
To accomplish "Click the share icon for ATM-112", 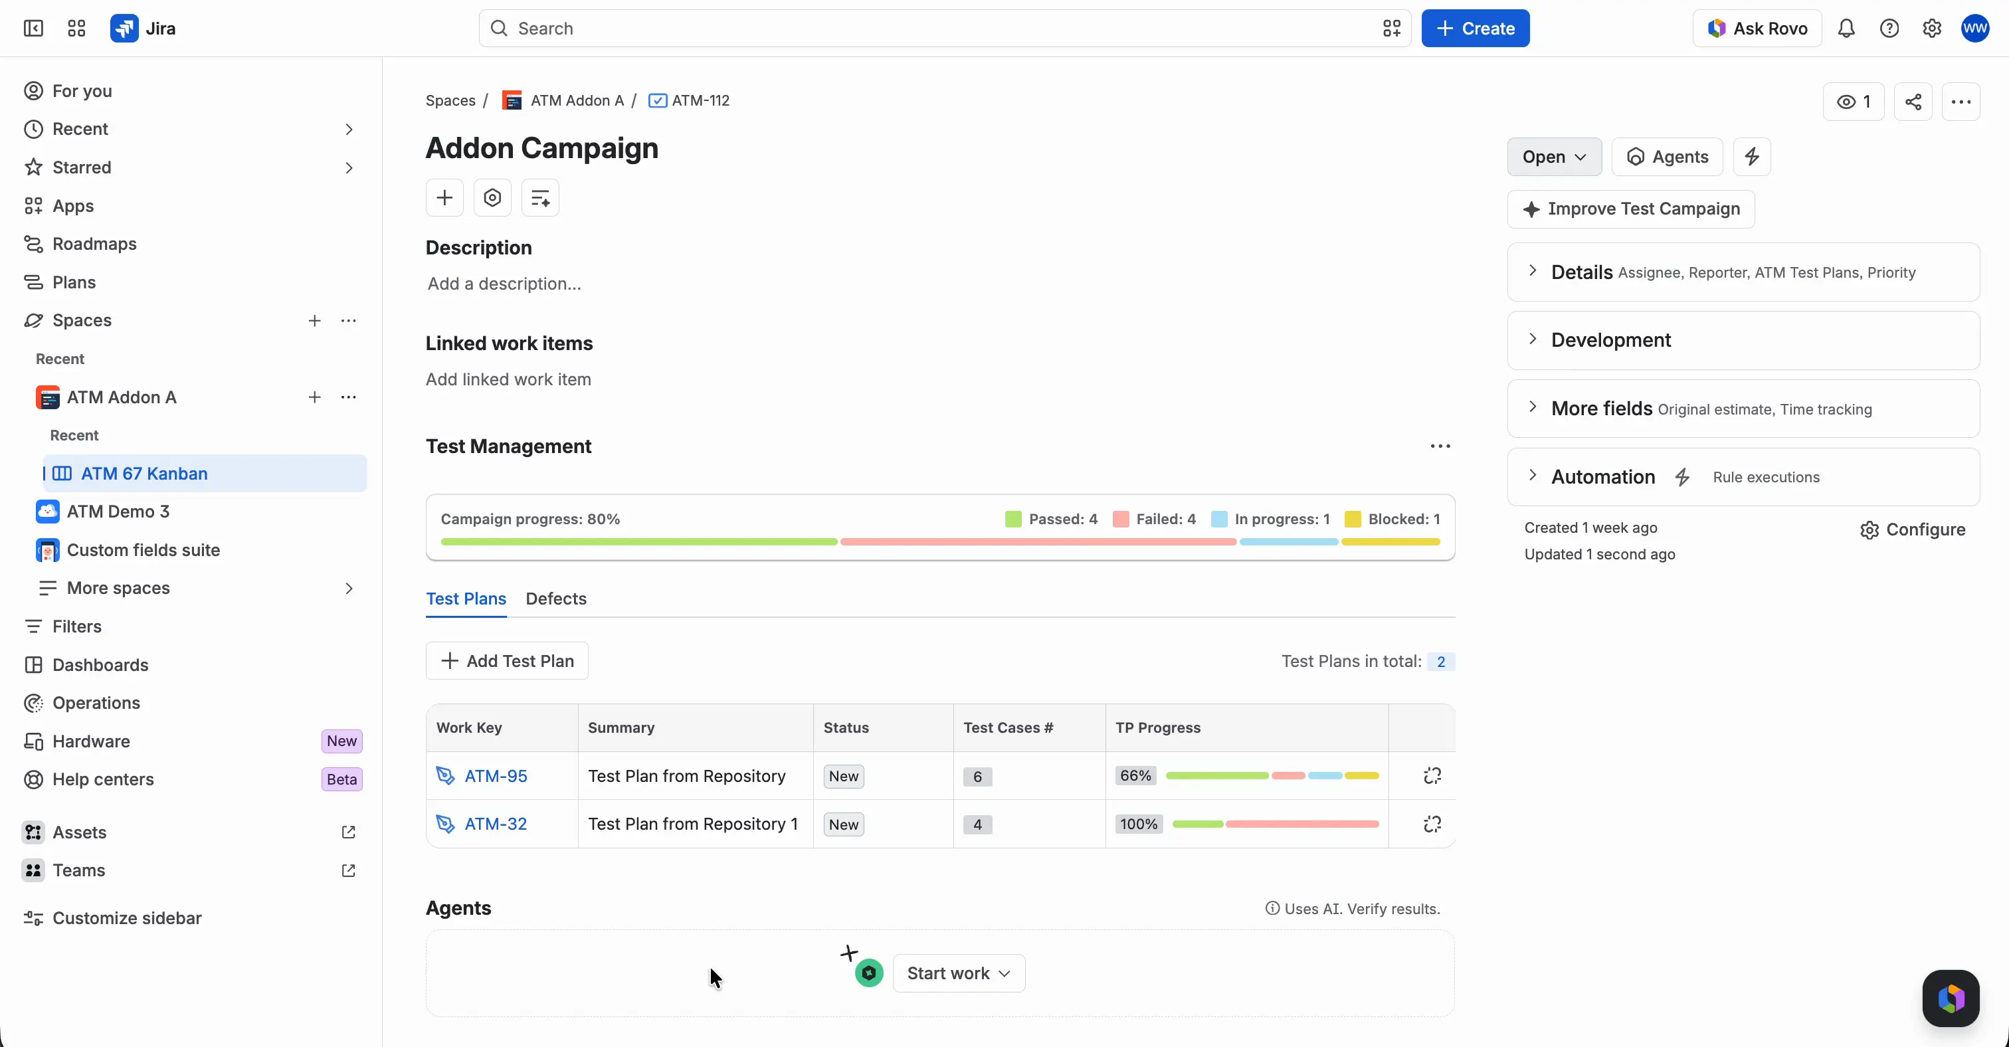I will coord(1913,102).
